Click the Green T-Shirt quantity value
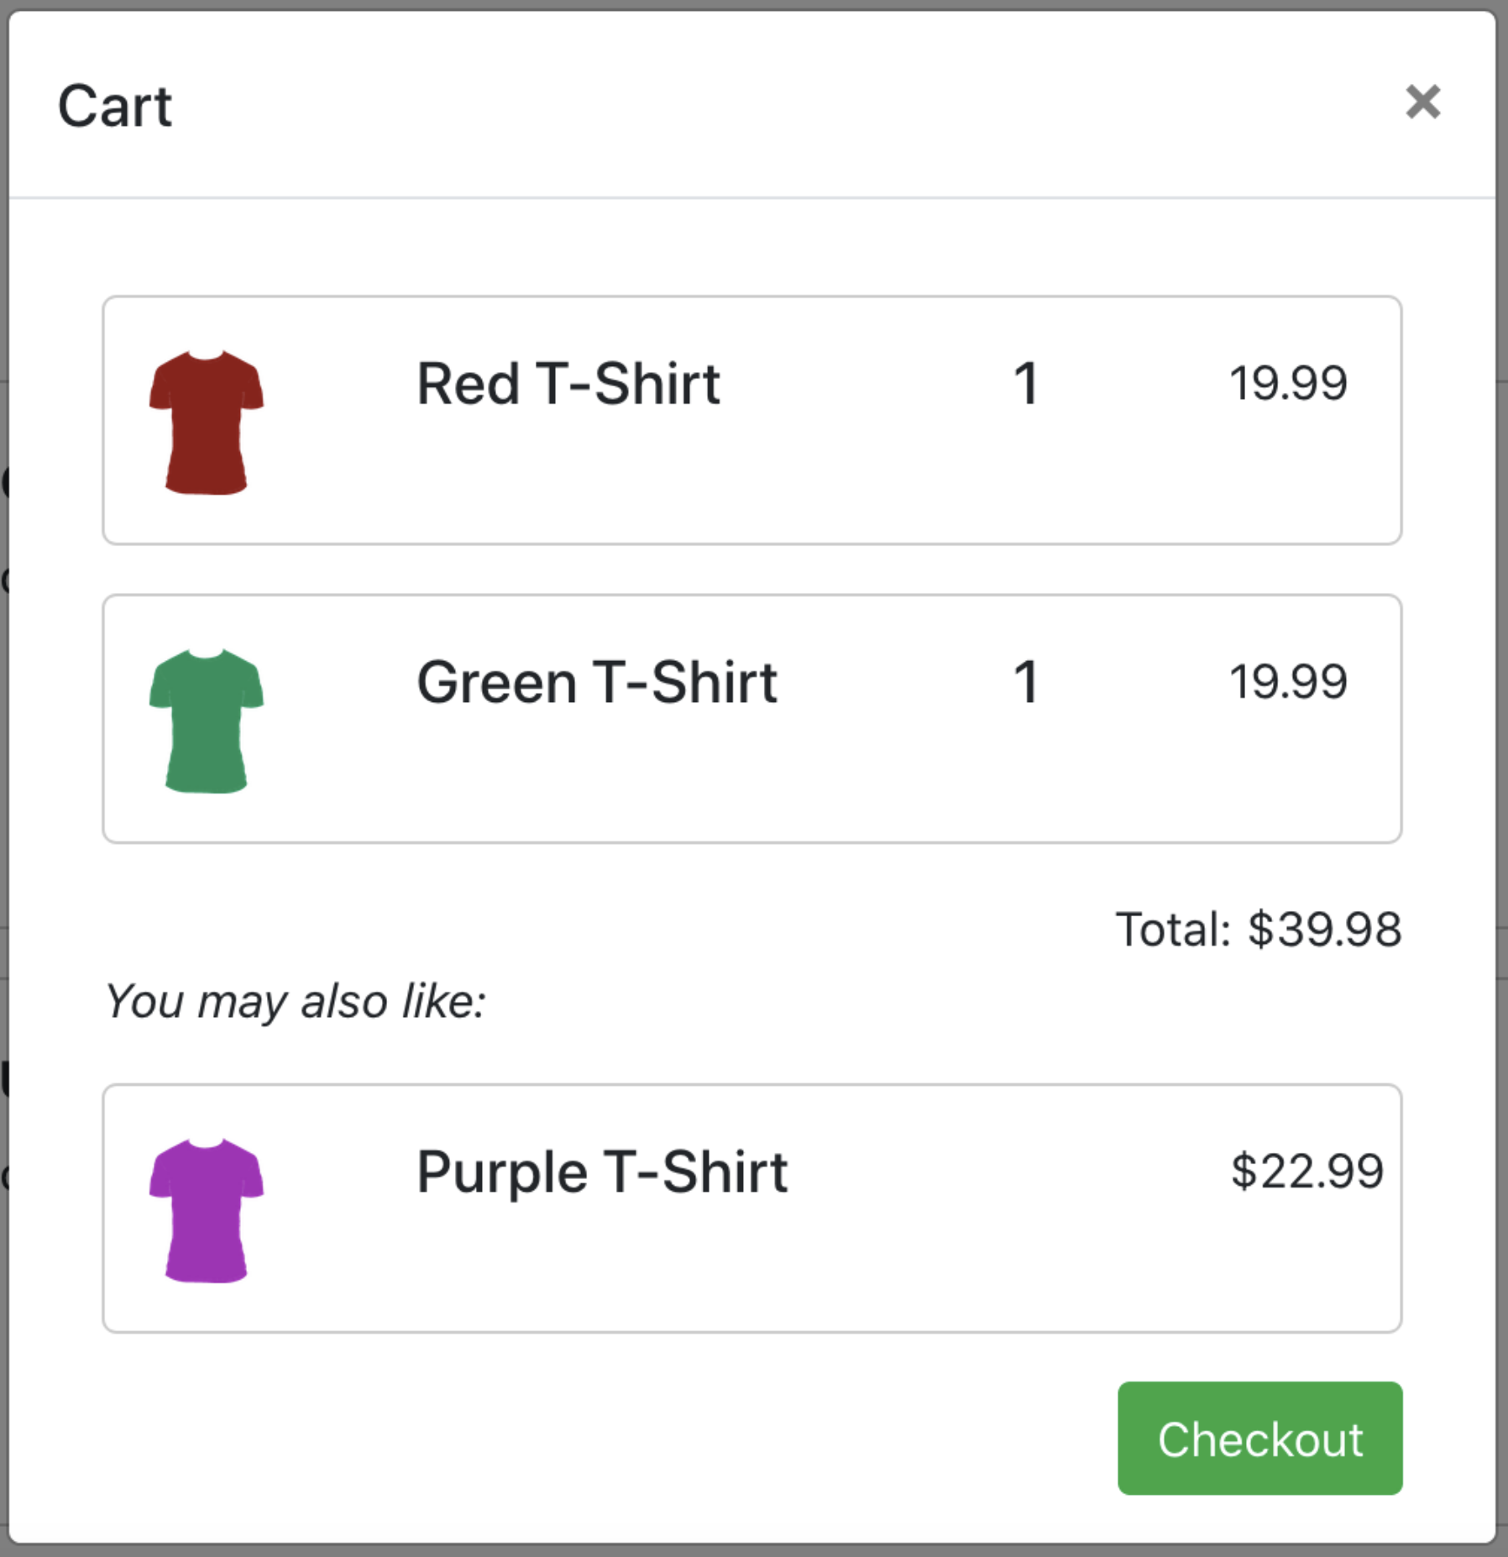Image resolution: width=1508 pixels, height=1557 pixels. [x=1025, y=682]
